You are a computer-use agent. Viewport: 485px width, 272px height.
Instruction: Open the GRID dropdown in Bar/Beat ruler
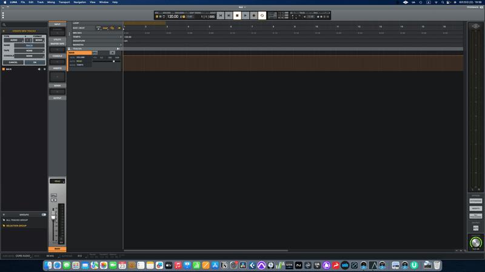point(98,28)
